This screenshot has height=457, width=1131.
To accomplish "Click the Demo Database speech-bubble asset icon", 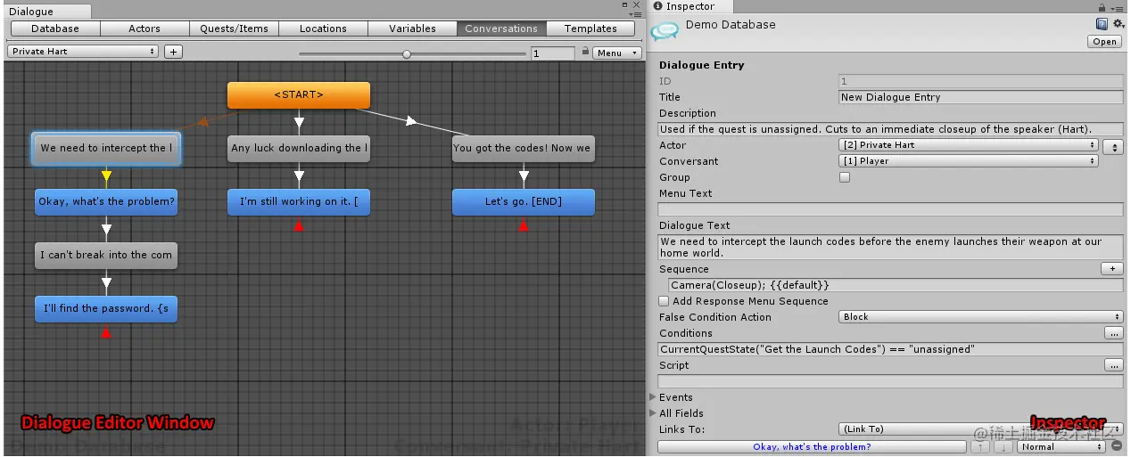I will tap(665, 30).
